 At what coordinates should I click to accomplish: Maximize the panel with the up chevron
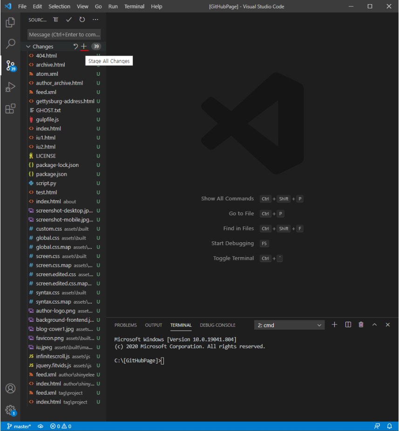374,325
